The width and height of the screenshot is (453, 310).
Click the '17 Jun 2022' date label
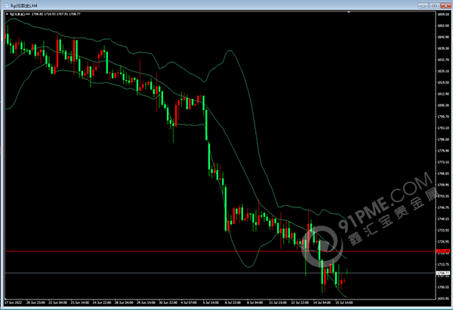pyautogui.click(x=13, y=302)
